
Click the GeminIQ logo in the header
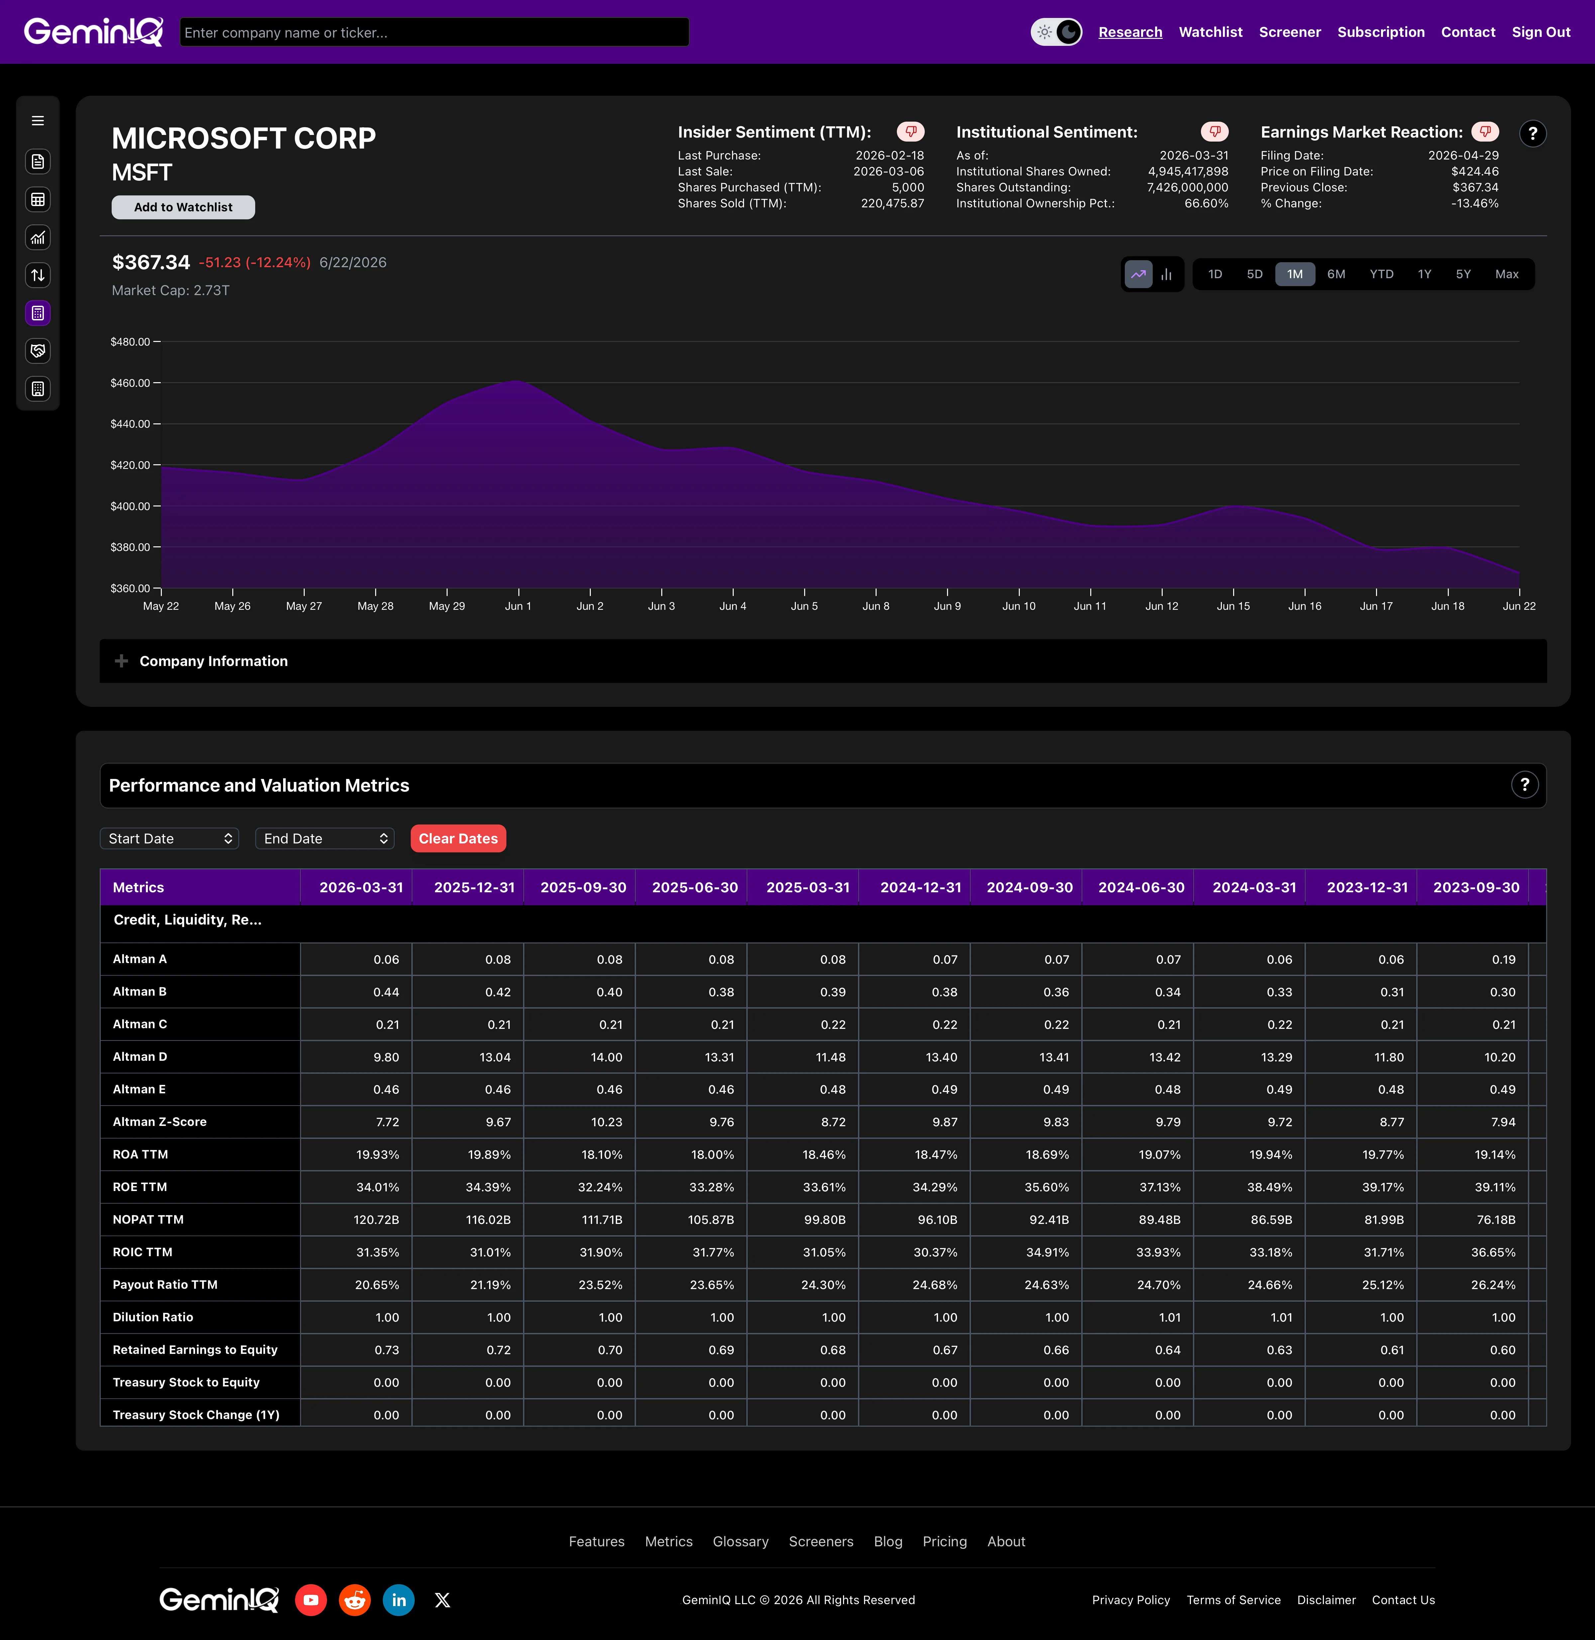[93, 32]
